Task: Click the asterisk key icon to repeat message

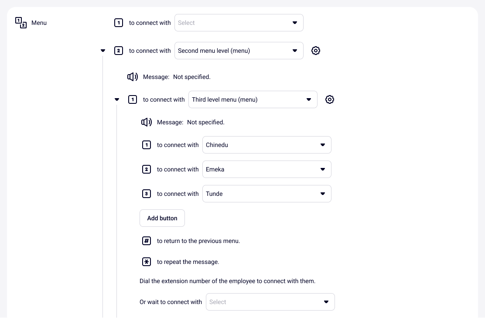Action: pyautogui.click(x=147, y=262)
